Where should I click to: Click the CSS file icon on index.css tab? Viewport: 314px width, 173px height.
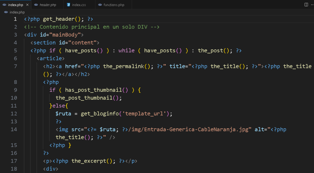(x=68, y=5)
